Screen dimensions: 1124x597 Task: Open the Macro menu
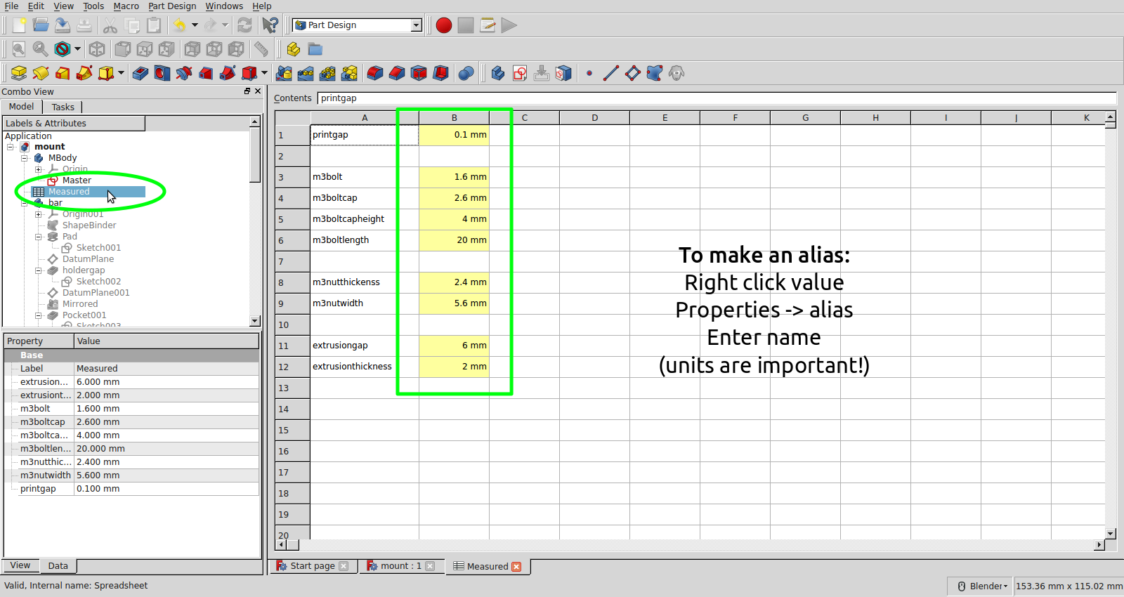tap(126, 6)
